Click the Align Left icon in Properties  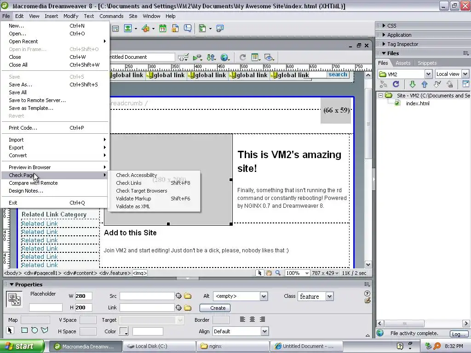pos(242,319)
